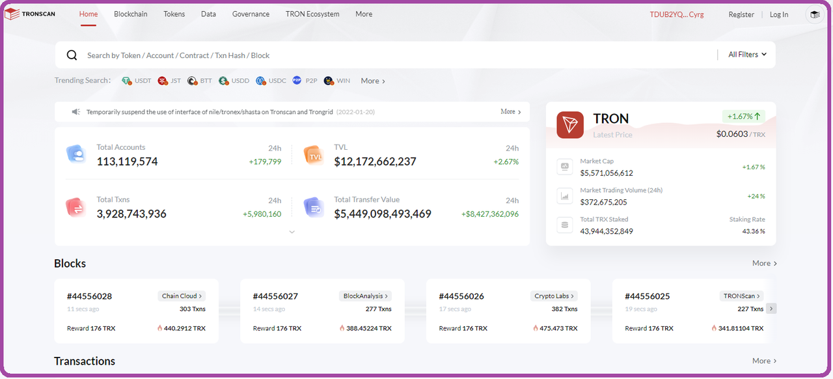833x379 pixels.
Task: Open the Blockchain menu
Action: click(130, 14)
